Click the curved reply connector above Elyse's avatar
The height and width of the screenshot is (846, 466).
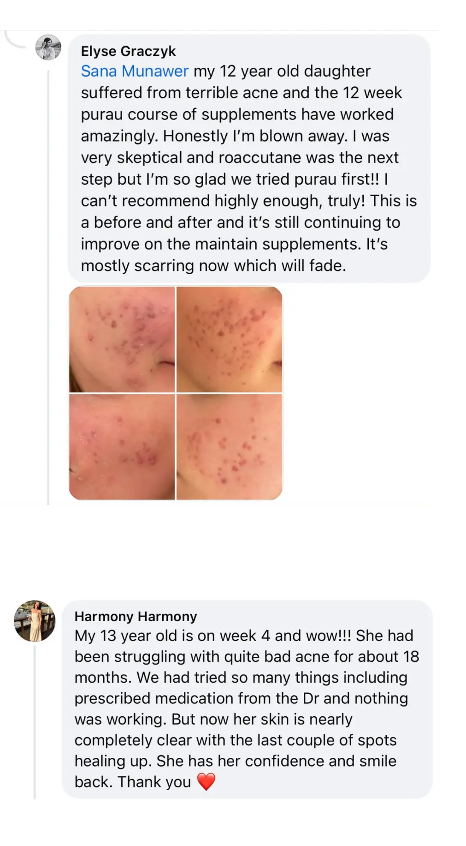pos(15,40)
